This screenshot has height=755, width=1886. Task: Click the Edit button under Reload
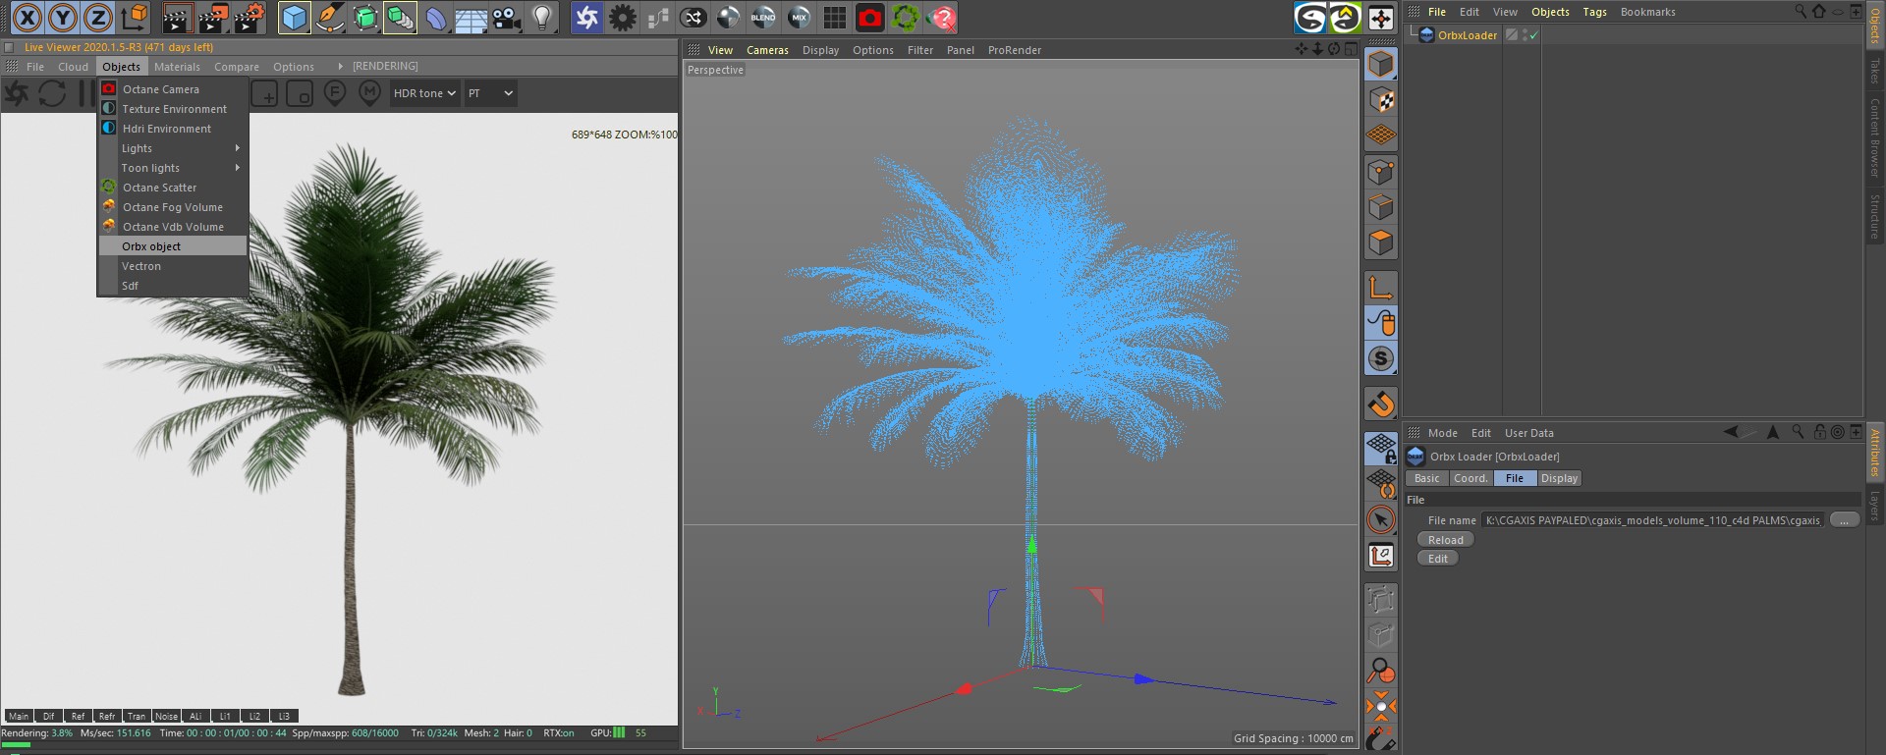click(1437, 559)
